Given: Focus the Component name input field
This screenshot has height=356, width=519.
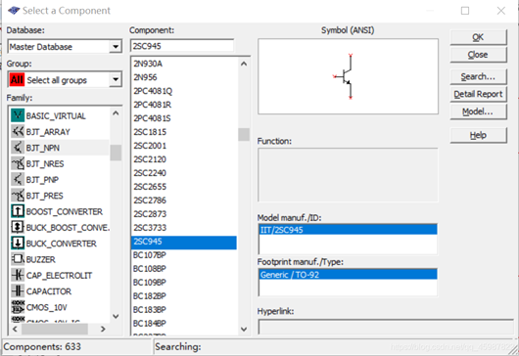Looking at the screenshot, I should (182, 46).
